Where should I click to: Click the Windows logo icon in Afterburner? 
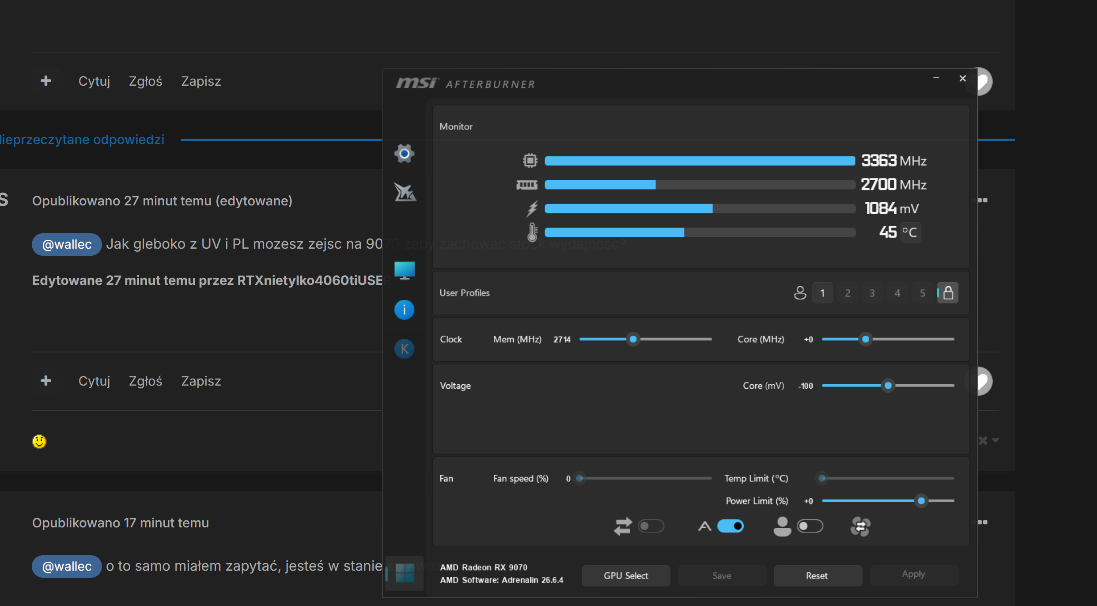coord(405,573)
